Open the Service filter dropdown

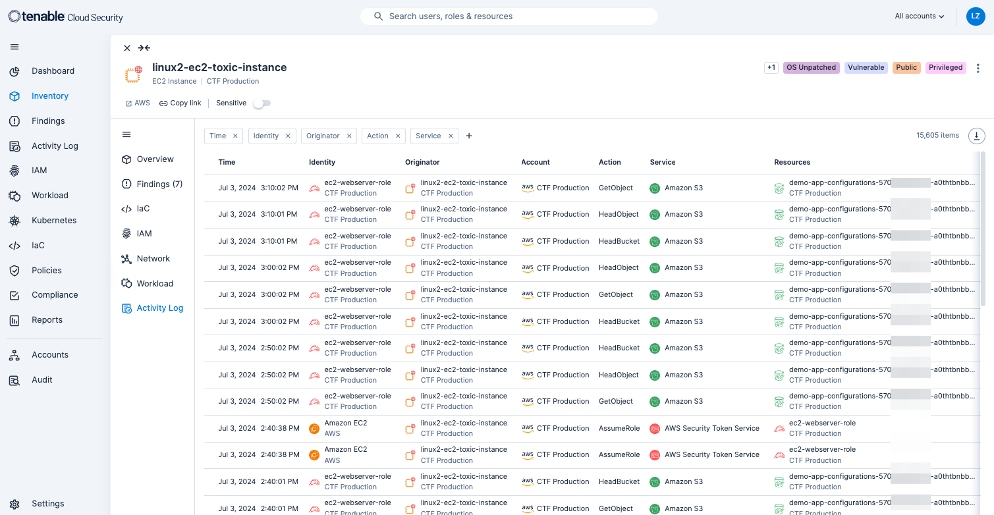(428, 136)
